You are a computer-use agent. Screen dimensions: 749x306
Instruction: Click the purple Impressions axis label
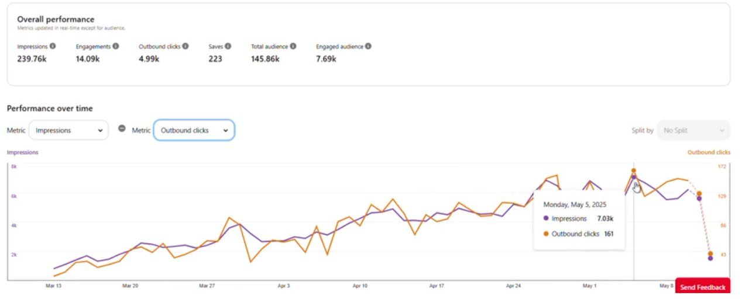point(22,152)
